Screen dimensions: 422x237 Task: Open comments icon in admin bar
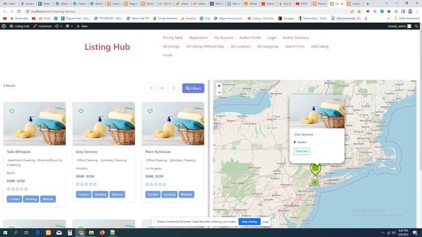pos(69,26)
